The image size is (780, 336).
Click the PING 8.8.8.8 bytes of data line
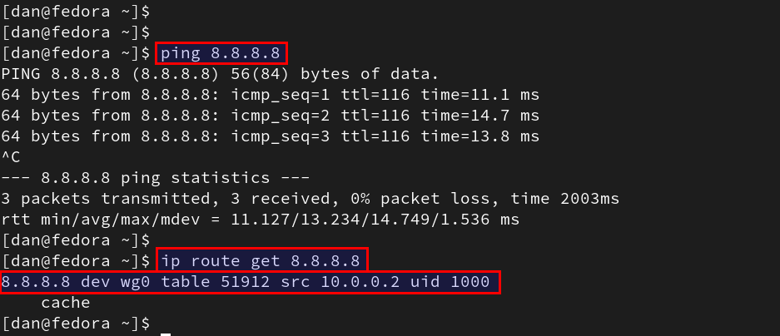[x=220, y=74]
